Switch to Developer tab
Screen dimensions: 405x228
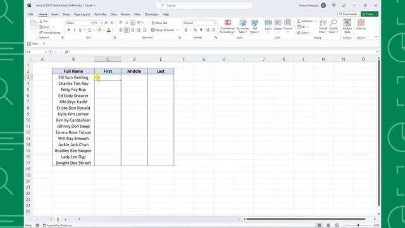(x=152, y=14)
